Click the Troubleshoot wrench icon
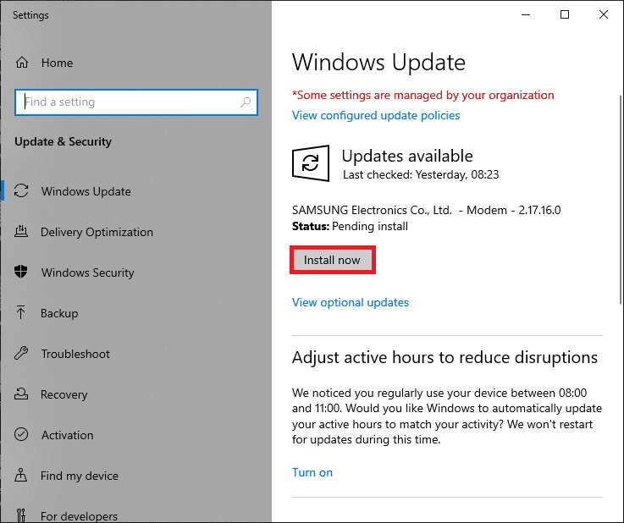The image size is (624, 523). coord(22,354)
